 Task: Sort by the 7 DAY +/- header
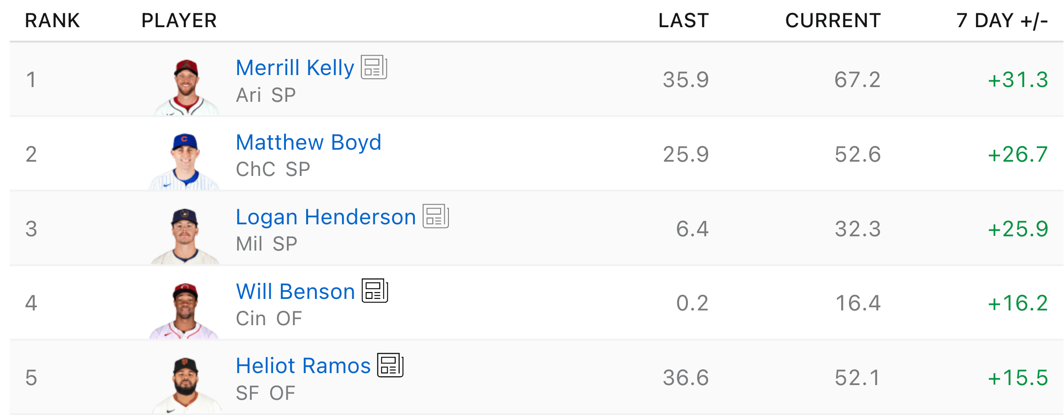coord(1002,21)
